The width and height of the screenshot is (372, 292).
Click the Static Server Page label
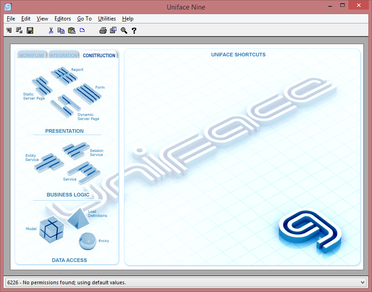(x=34, y=96)
